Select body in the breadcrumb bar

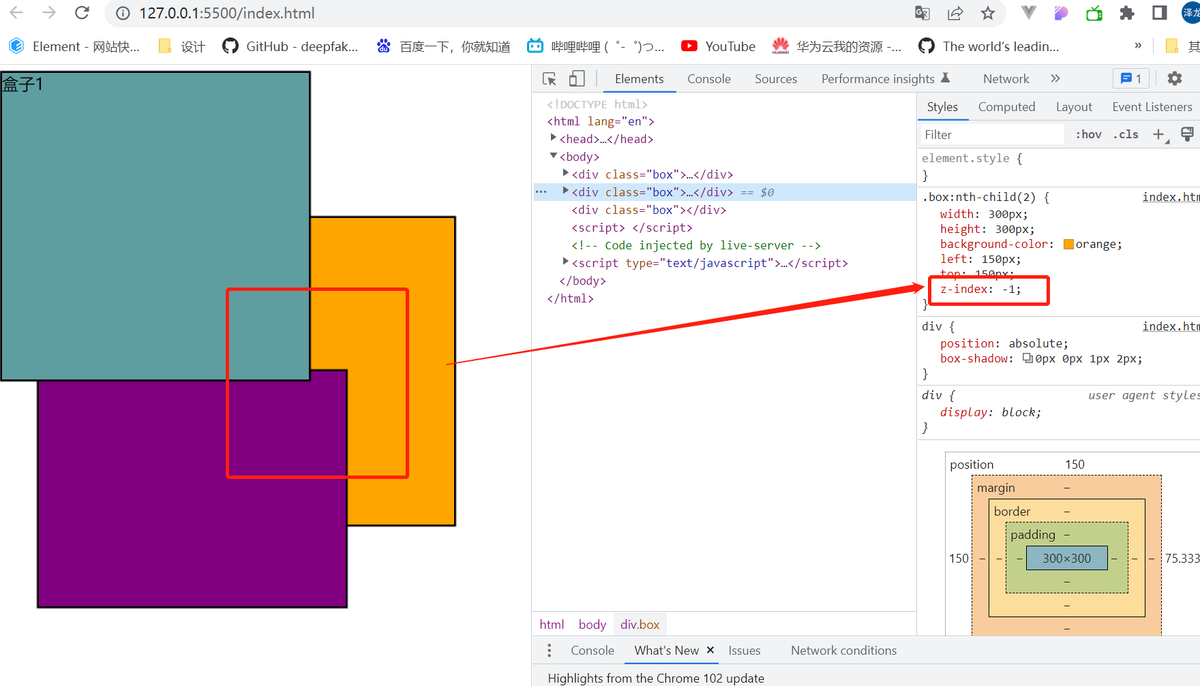tap(592, 625)
